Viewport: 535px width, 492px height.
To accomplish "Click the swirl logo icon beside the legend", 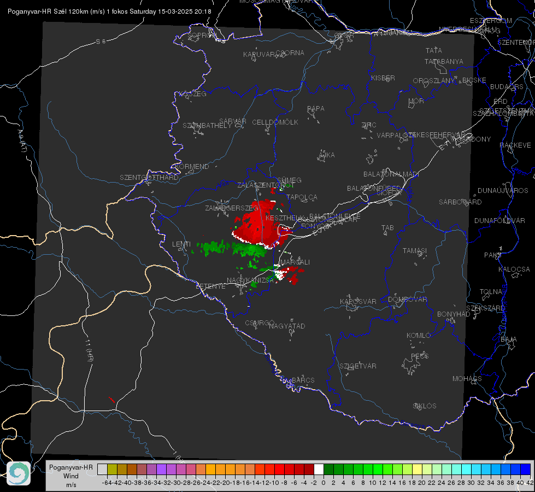I will click(x=19, y=473).
